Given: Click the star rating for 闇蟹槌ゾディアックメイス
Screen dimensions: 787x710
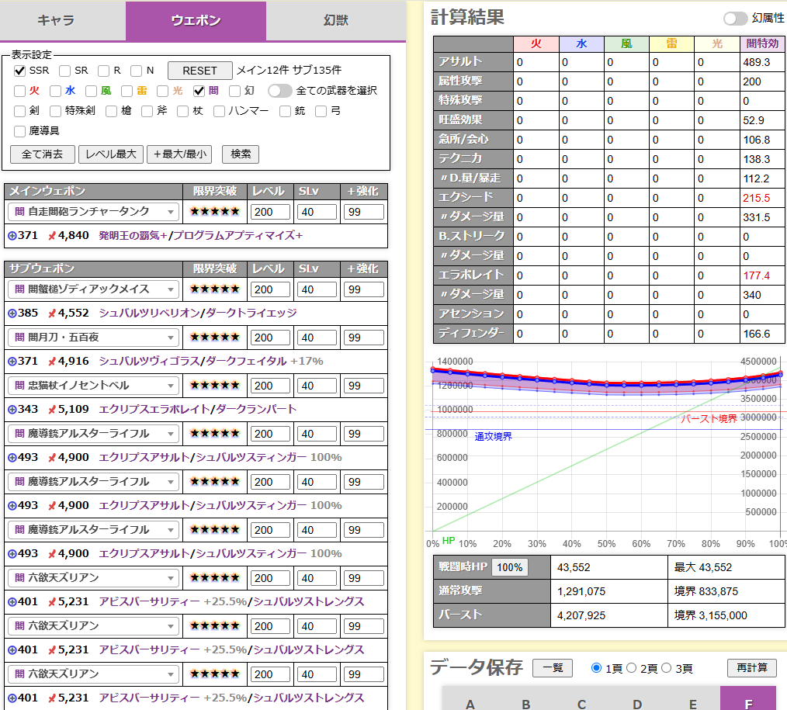Looking at the screenshot, I should click(x=215, y=289).
